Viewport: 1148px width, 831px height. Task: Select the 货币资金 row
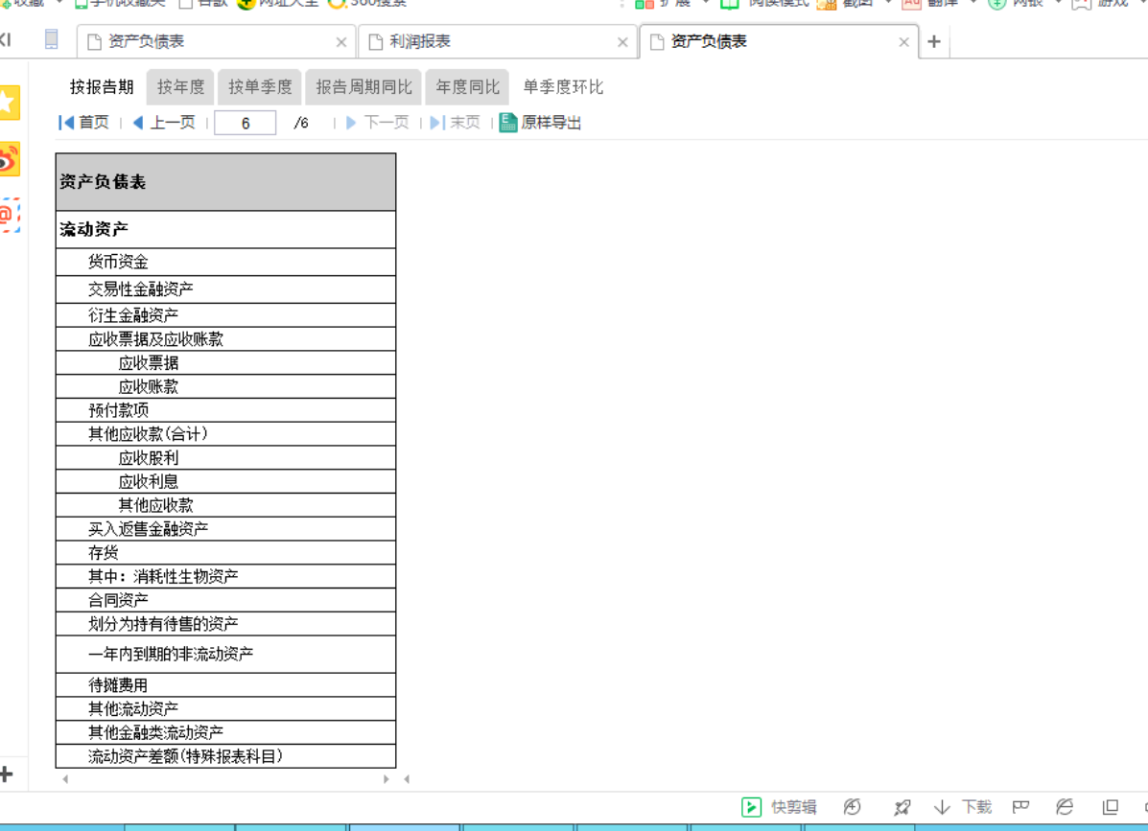coord(225,262)
